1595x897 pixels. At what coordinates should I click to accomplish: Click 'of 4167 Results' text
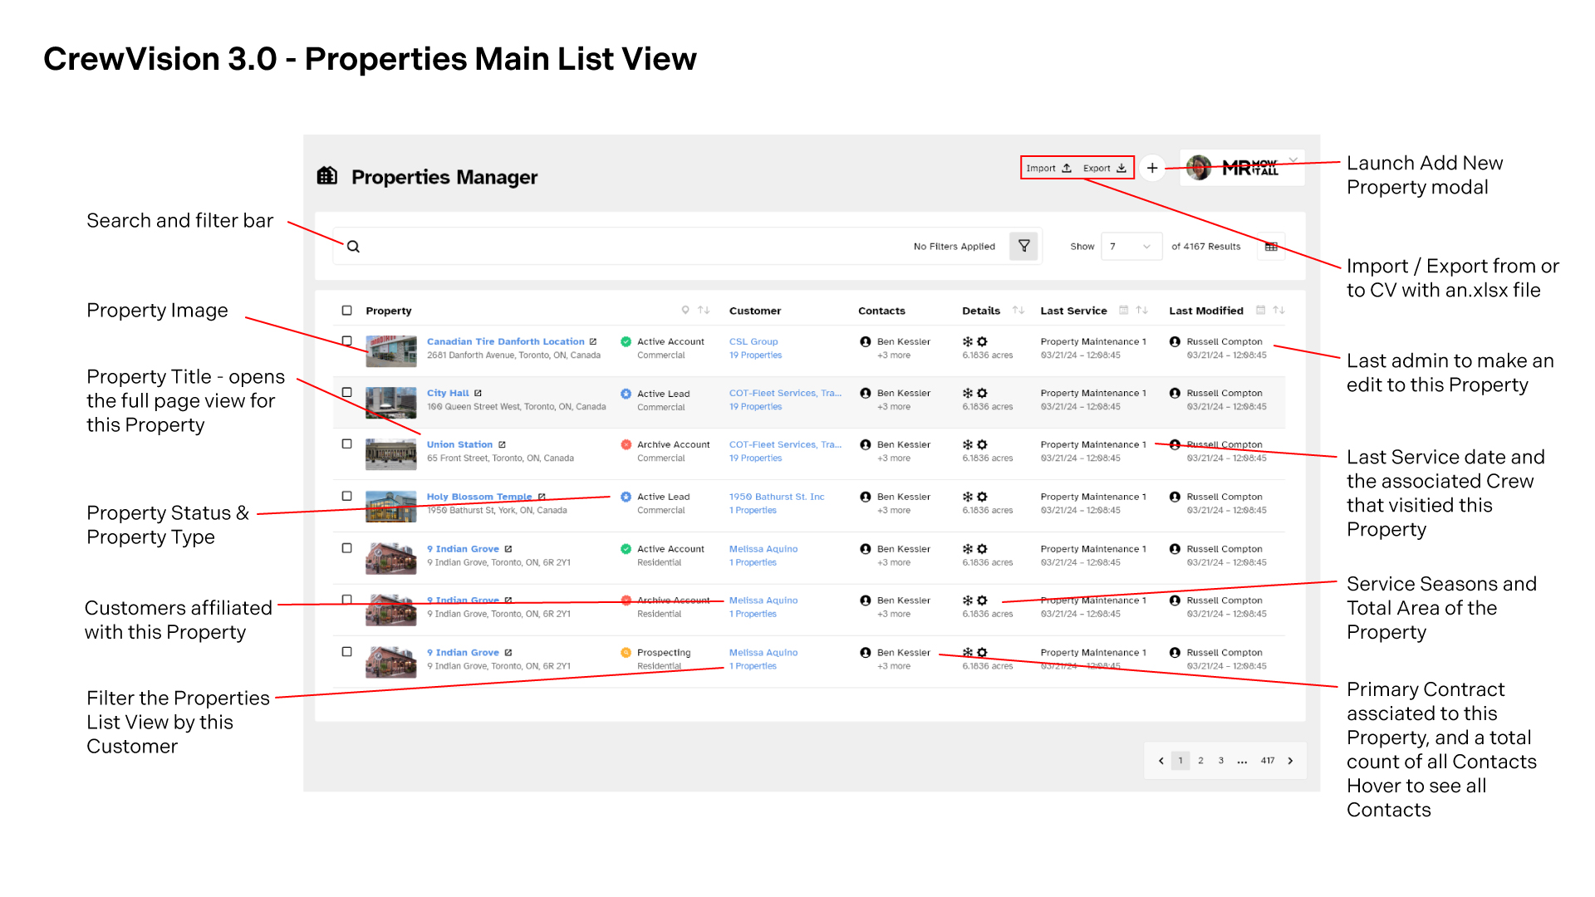click(x=1206, y=247)
